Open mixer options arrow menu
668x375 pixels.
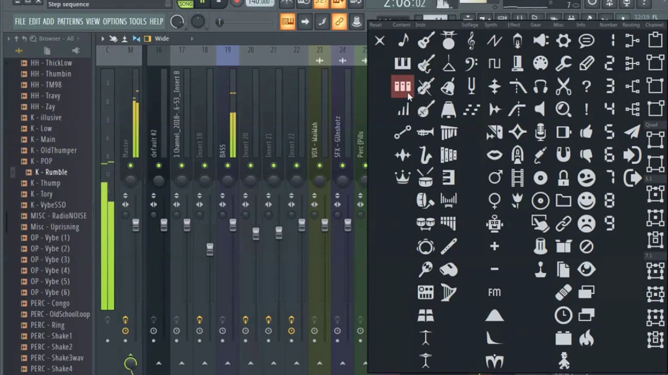tap(103, 39)
